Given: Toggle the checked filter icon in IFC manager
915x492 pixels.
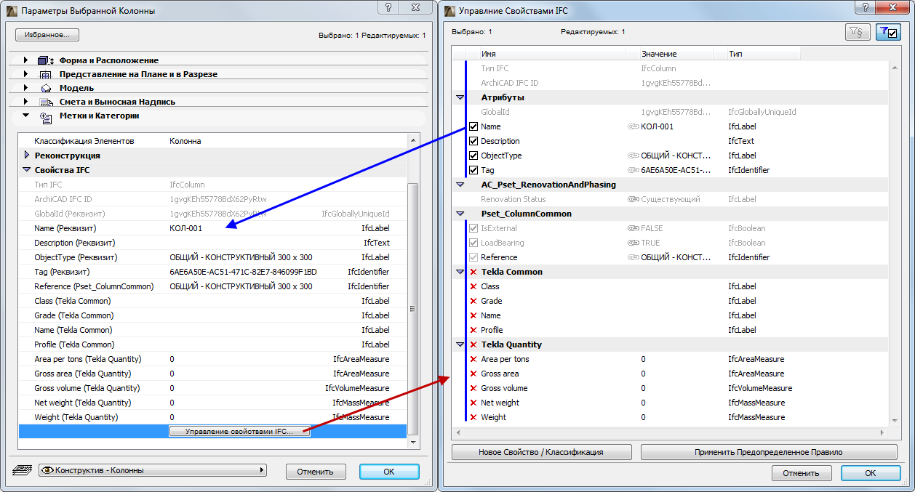Looking at the screenshot, I should (x=888, y=32).
